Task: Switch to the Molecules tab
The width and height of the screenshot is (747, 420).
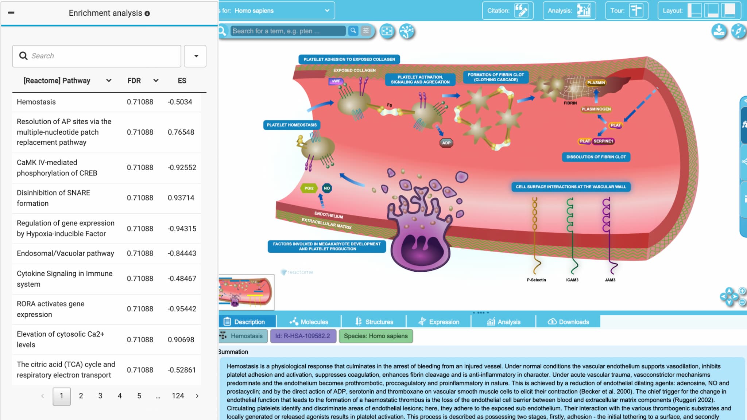Action: click(x=309, y=322)
